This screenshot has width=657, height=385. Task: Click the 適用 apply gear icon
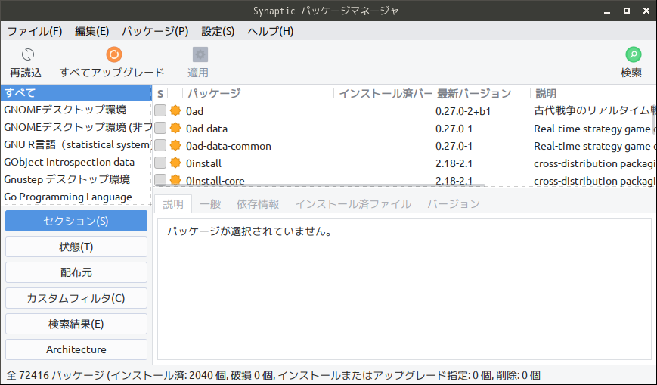[200, 54]
